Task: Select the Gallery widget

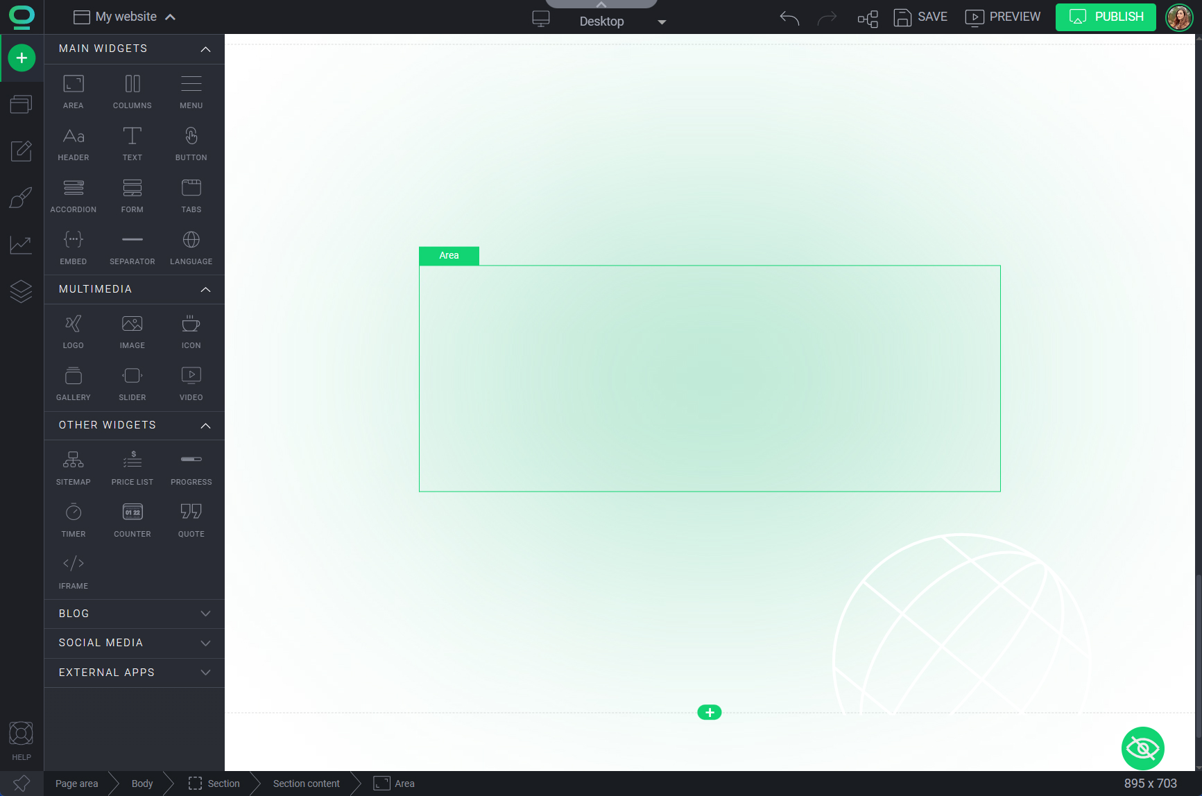Action: (x=74, y=383)
